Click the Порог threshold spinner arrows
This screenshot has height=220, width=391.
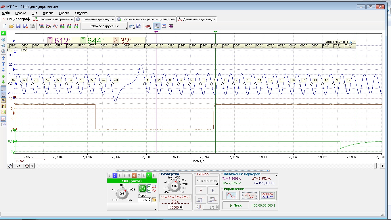pyautogui.click(x=149, y=200)
